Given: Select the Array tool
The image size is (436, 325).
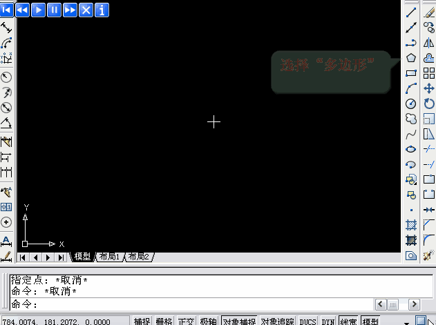Looking at the screenshot, I should [429, 73].
